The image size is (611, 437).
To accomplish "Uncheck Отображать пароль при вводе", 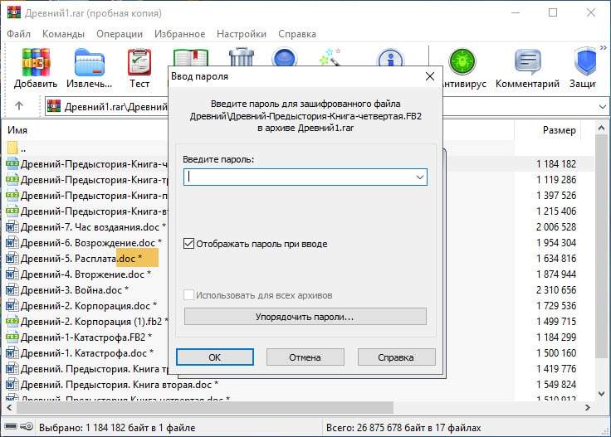I will (x=188, y=244).
